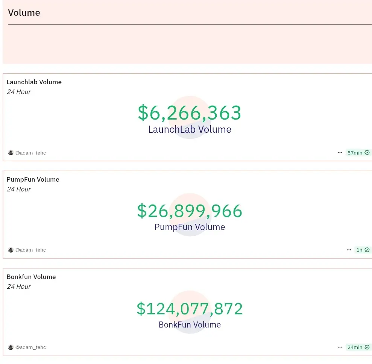
Task: Click the 1h refresh status check icon
Action: pos(367,250)
